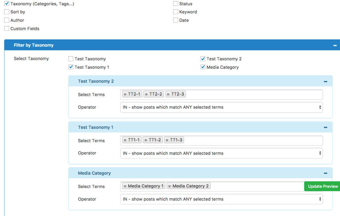Click the Update Preview button
This screenshot has width=340, height=216.
pyautogui.click(x=322, y=186)
